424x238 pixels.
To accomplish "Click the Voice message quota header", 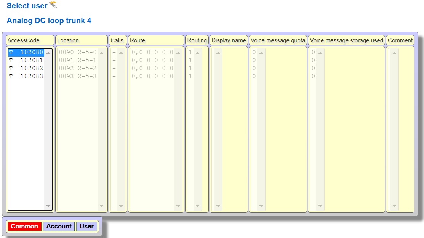I will pos(278,40).
